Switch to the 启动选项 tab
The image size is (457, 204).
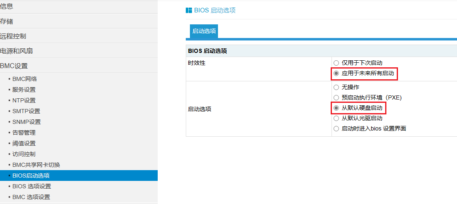pyautogui.click(x=204, y=31)
